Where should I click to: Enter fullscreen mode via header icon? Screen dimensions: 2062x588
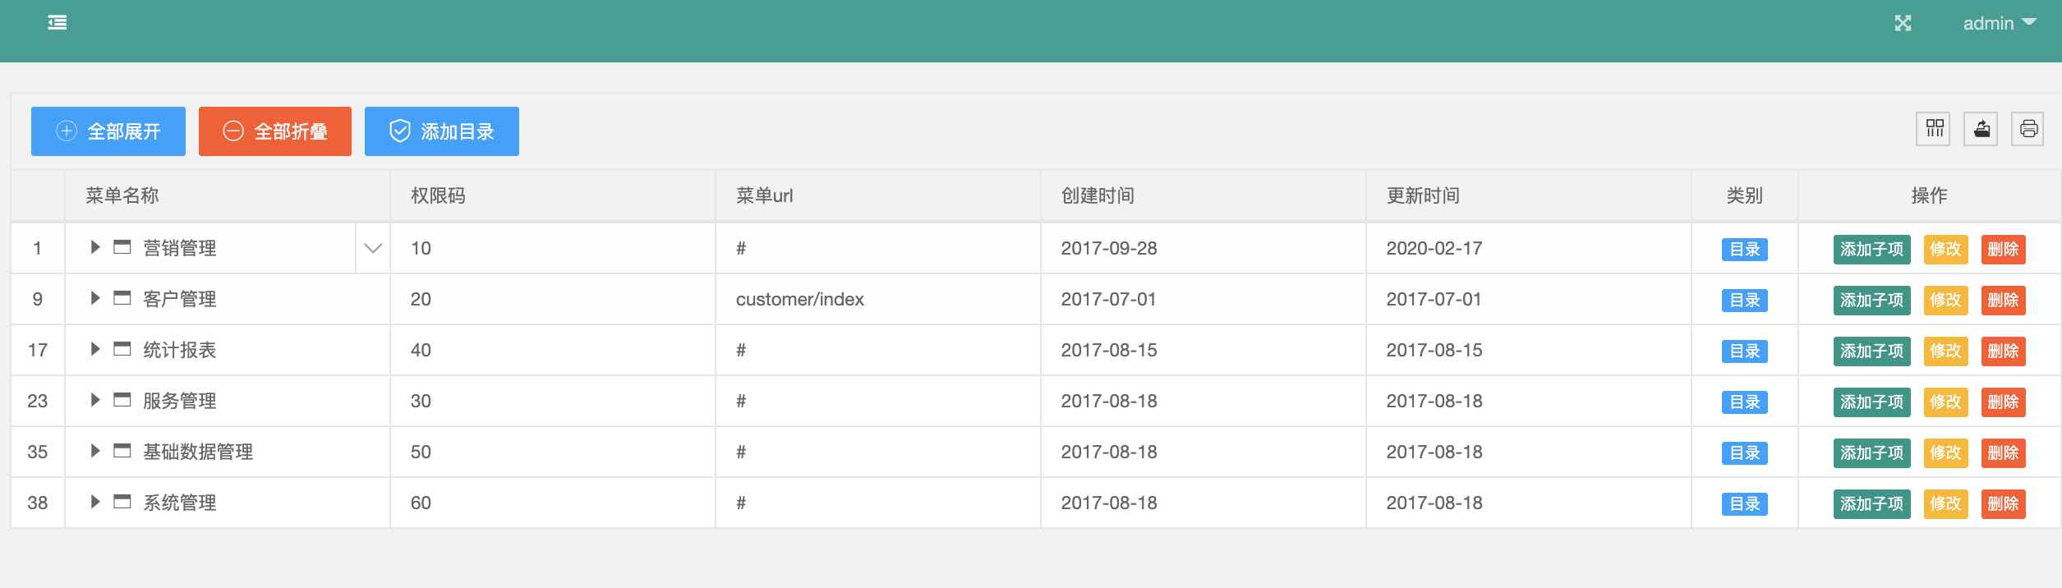point(1903,24)
